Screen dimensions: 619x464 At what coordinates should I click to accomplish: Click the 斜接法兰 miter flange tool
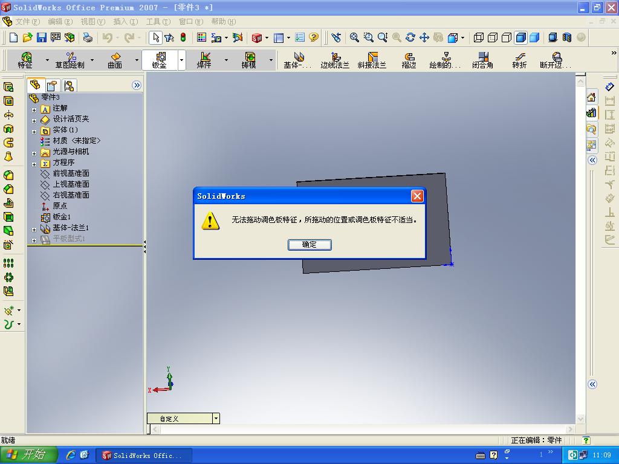click(x=372, y=60)
